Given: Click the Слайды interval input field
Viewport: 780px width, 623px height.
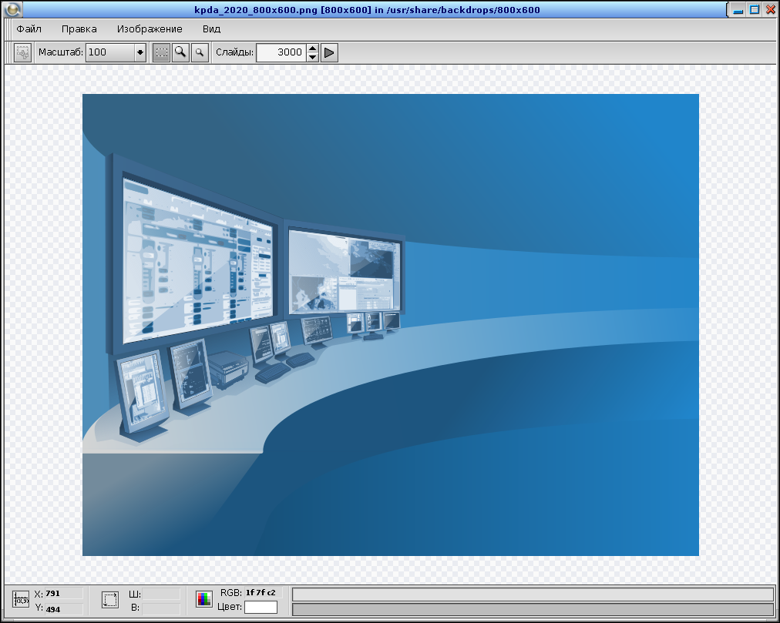Looking at the screenshot, I should (x=281, y=52).
